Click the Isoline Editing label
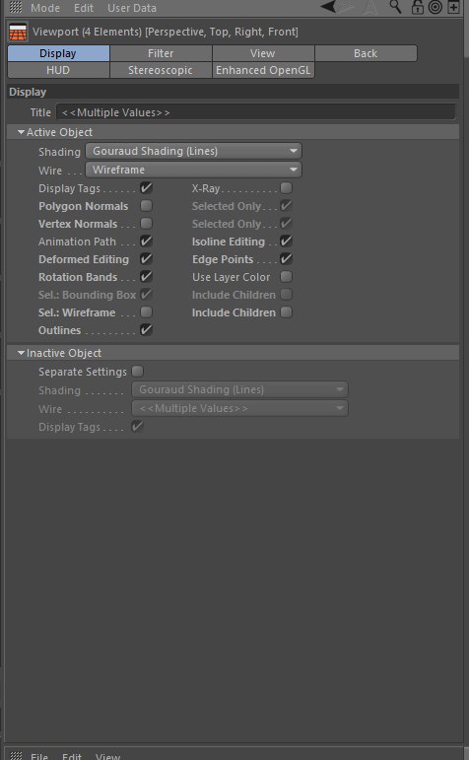 [229, 242]
